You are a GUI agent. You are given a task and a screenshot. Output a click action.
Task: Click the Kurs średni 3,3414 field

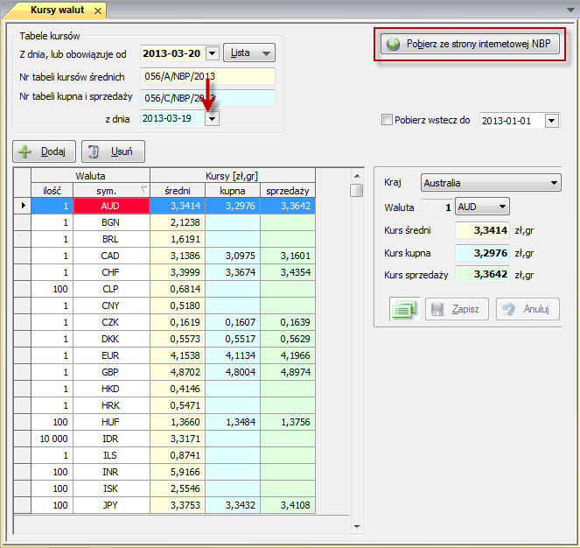coord(482,230)
